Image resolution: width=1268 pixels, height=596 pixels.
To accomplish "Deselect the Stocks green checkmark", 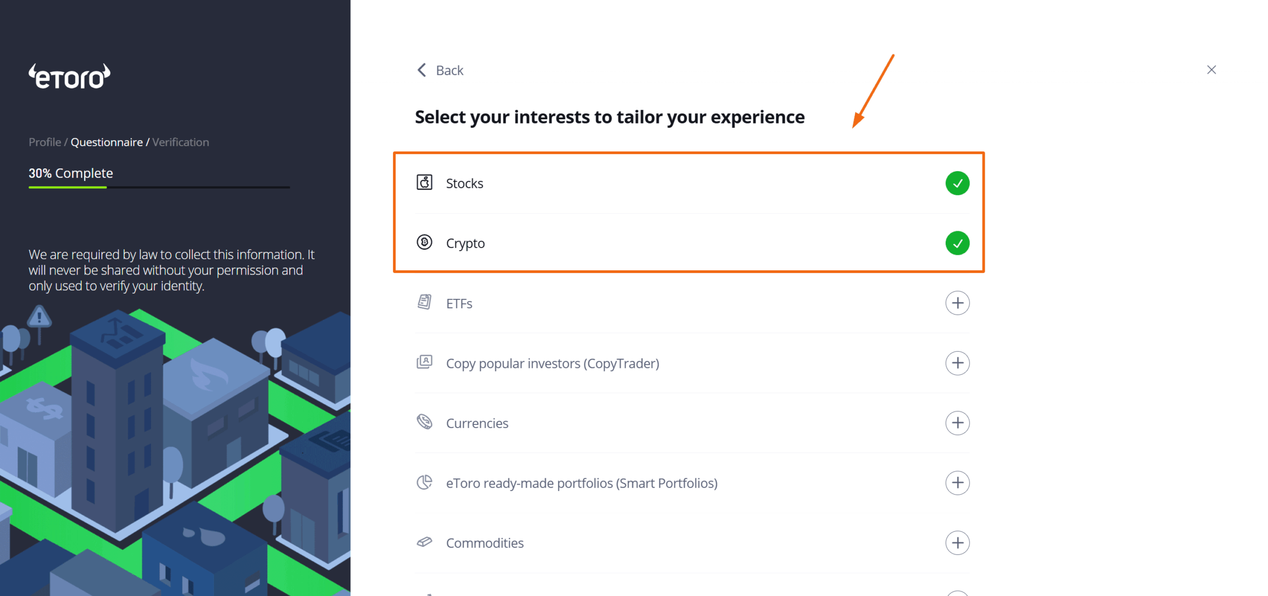I will pos(957,183).
